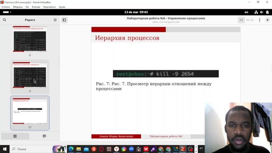This screenshot has height=153, width=272.
Task: Open Microsoft Edge from taskbar
Action: (71, 149)
